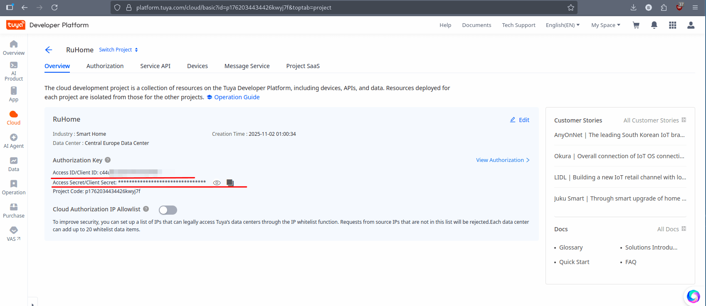Open the Cloud section in sidebar
706x306 pixels.
(x=13, y=118)
